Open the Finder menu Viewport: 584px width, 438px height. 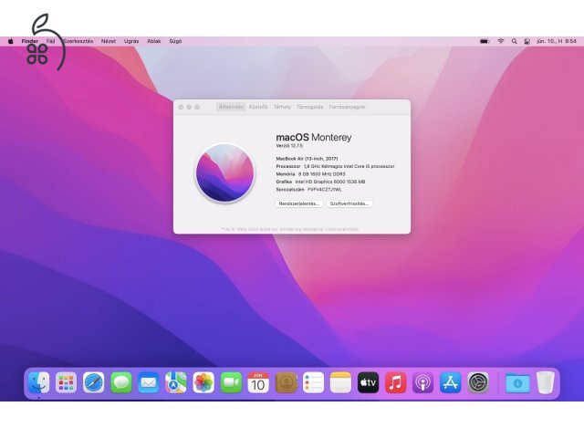tap(30, 41)
